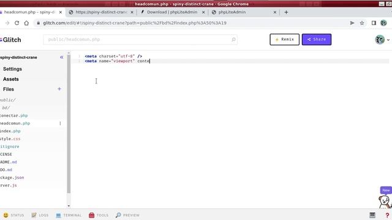Open server.js file
Screen dimensions: 392x220
[9, 185]
